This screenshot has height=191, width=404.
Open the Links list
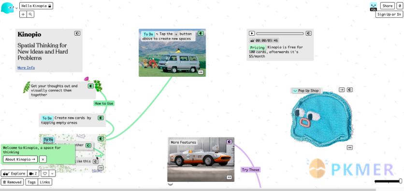click(45, 182)
